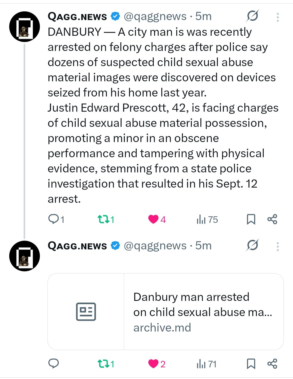Share the archive link tweet
Image resolution: width=293 pixels, height=379 pixels.
tap(272, 364)
